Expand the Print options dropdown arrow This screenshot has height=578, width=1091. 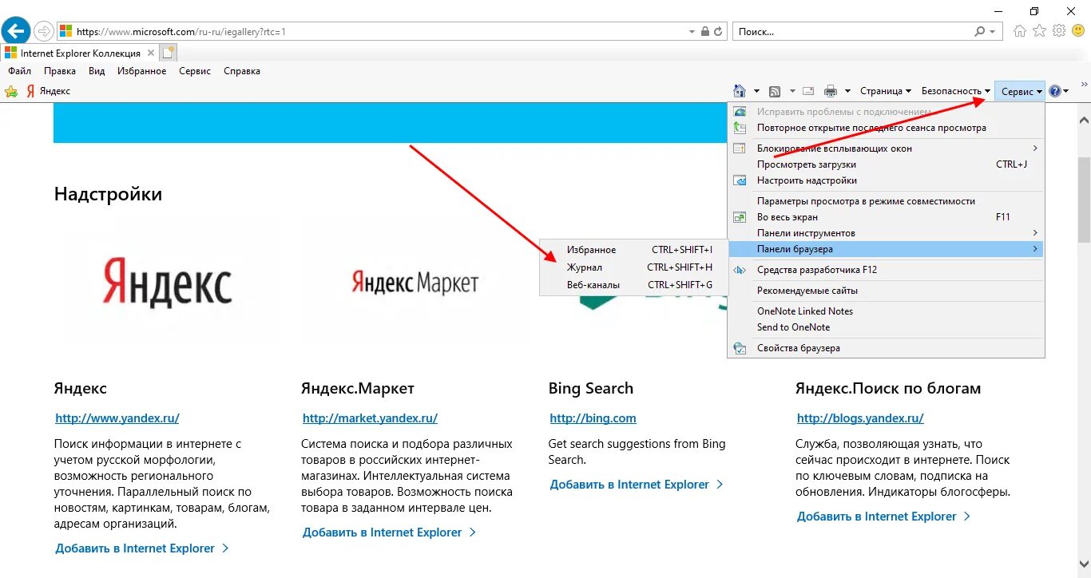[x=847, y=92]
